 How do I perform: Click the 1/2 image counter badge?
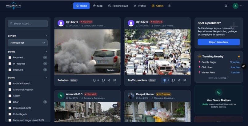[115, 106]
